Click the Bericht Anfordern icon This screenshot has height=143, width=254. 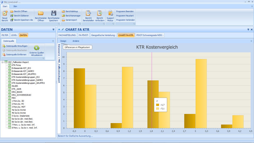point(100,13)
